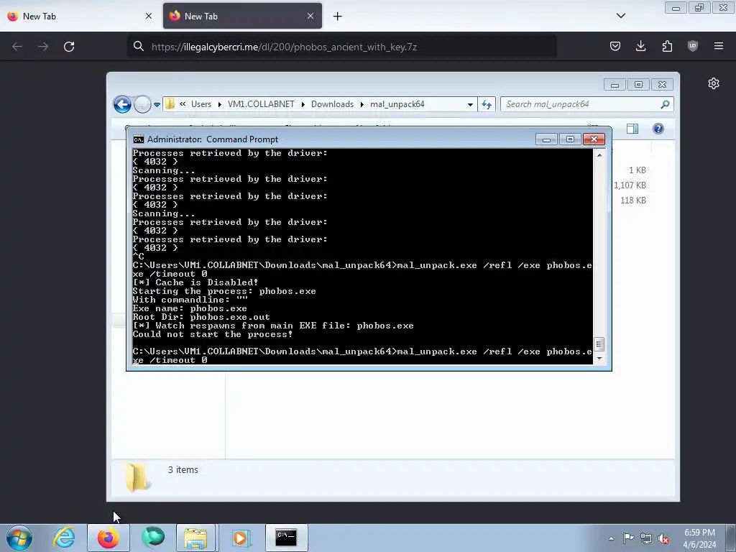Open the clock showing 6:59 PM
This screenshot has height=552, width=736.
tap(699, 538)
